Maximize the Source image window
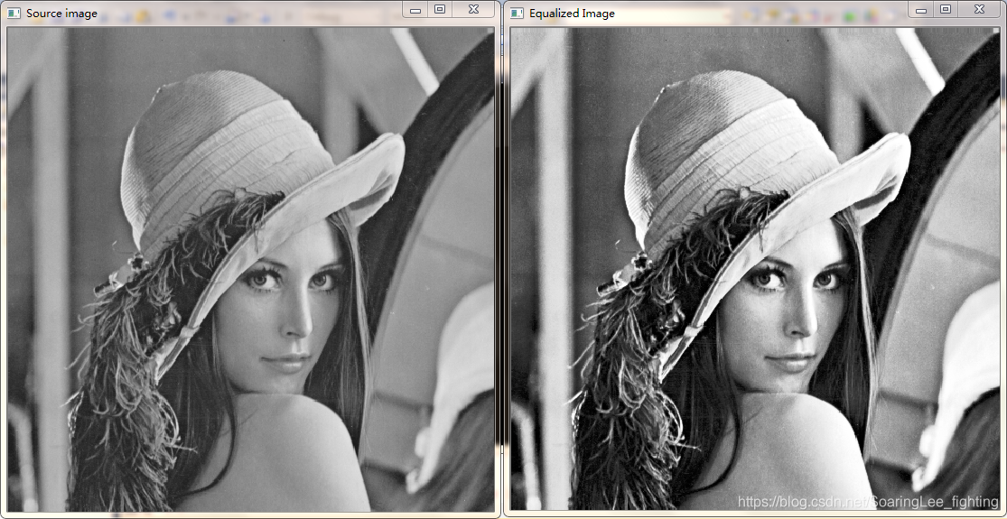 [440, 10]
